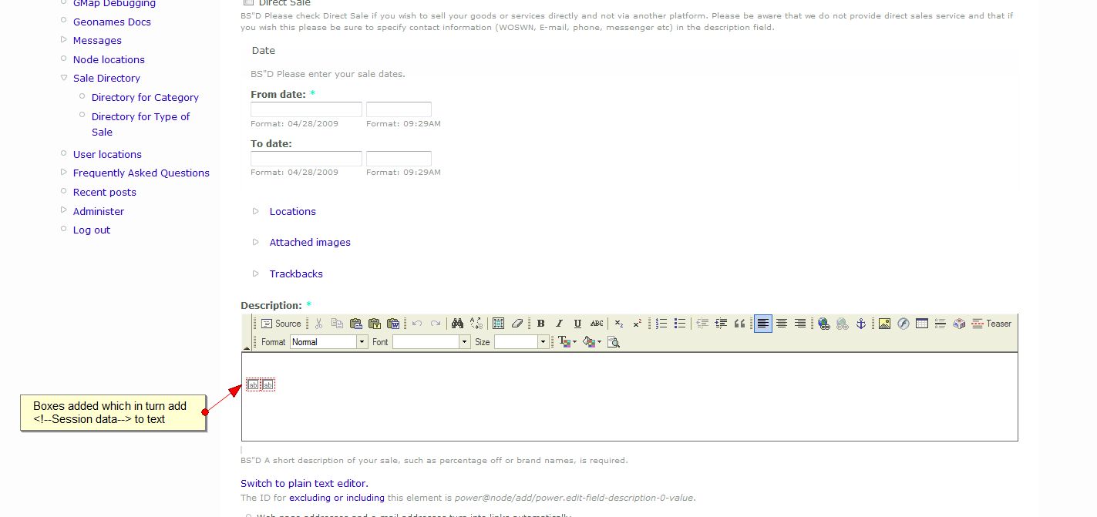This screenshot has width=1097, height=517.
Task: Click Paste as plain text icon
Action: pyautogui.click(x=375, y=324)
